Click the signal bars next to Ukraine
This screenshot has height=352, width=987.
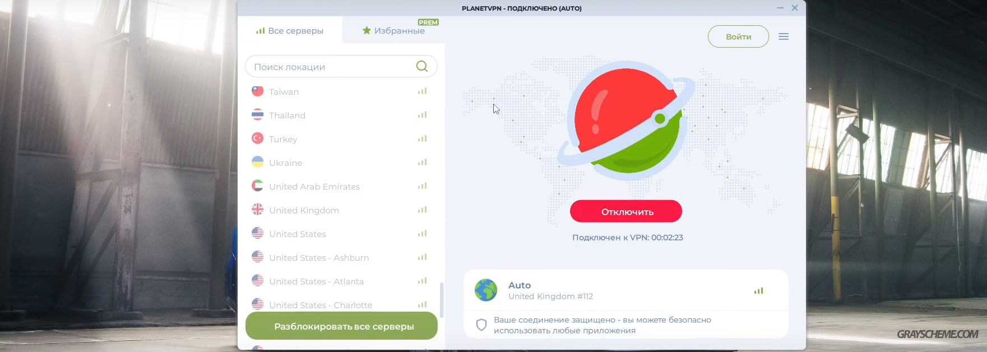(422, 162)
